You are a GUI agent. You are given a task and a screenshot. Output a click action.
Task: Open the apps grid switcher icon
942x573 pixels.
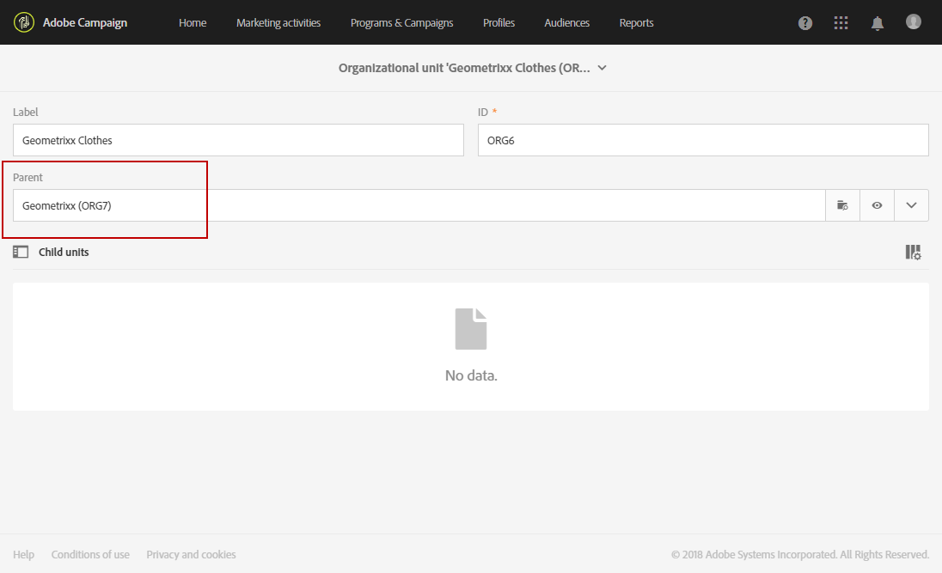point(841,23)
